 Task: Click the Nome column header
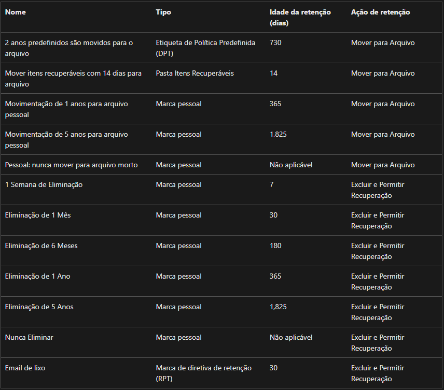coord(15,12)
